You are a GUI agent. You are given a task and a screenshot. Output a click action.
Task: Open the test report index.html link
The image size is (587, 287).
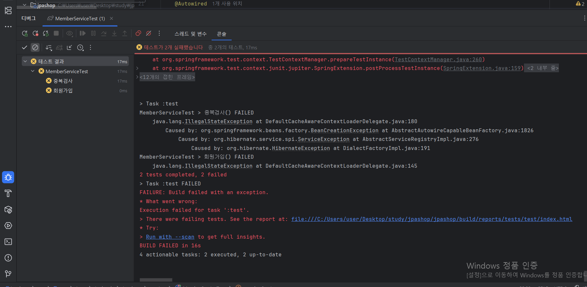click(432, 219)
